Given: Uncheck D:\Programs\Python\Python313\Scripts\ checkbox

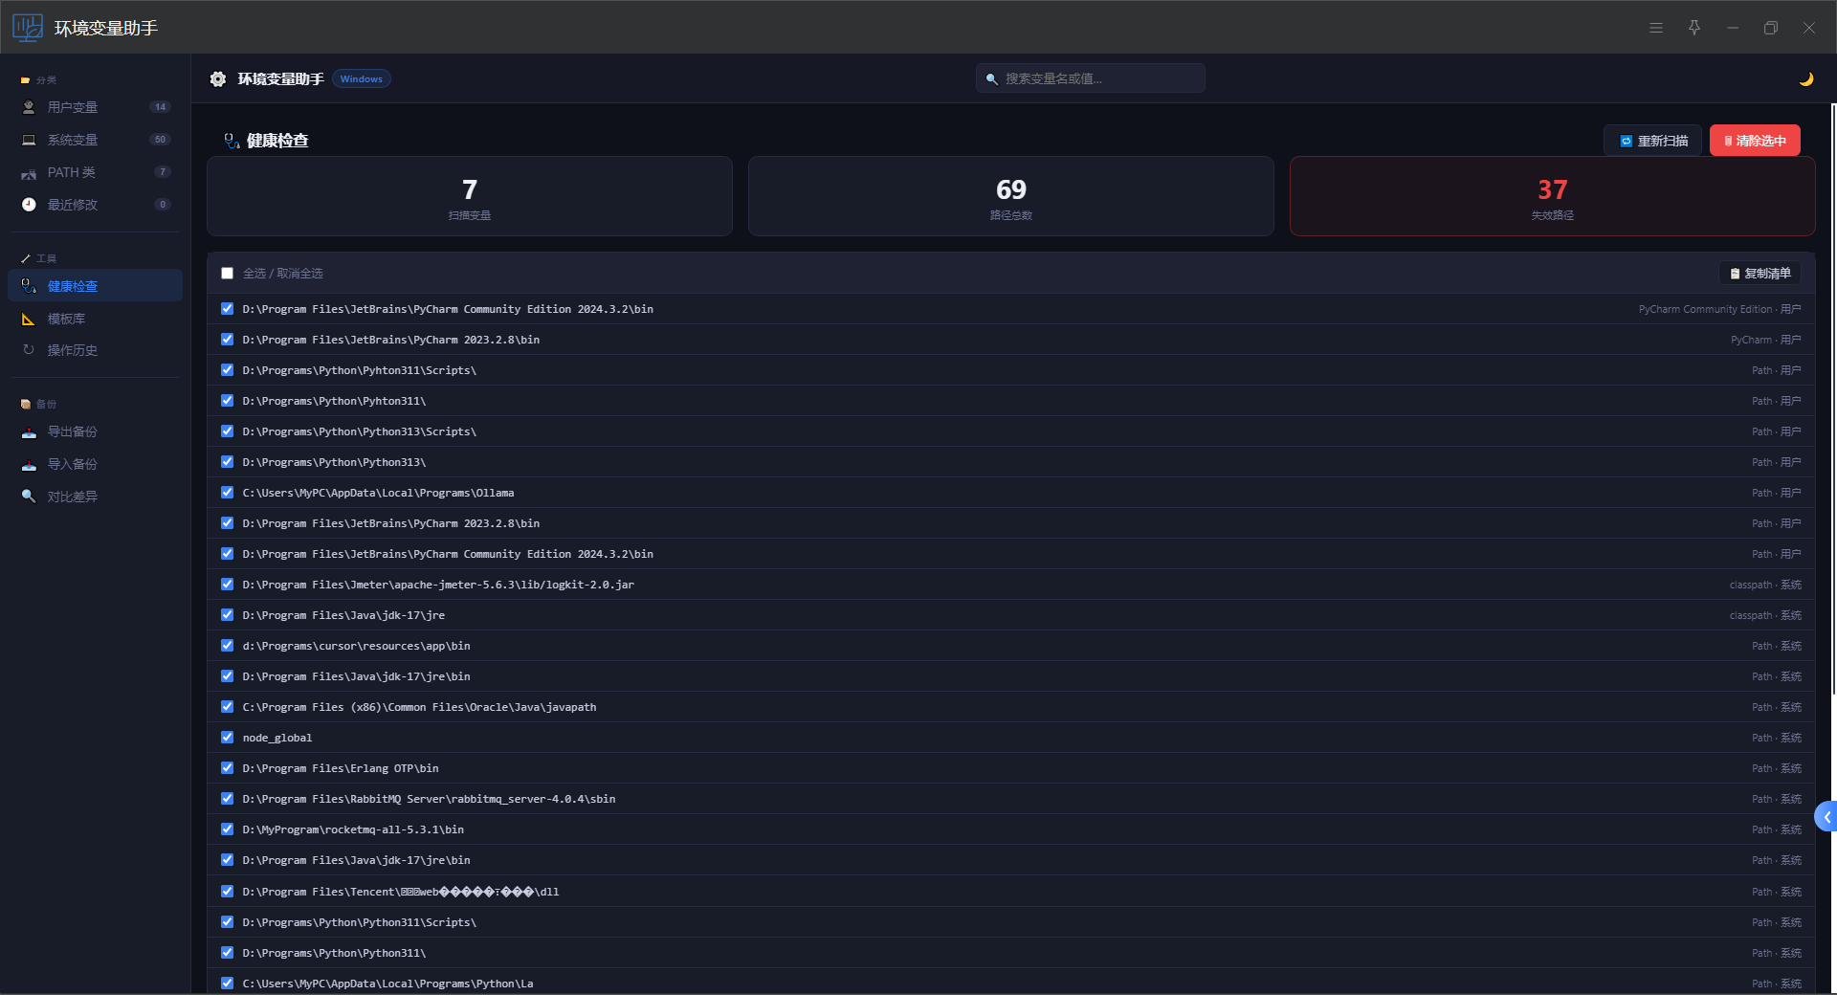Looking at the screenshot, I should click(227, 431).
